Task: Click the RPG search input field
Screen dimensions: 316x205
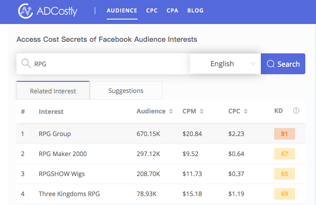Action: tap(103, 64)
